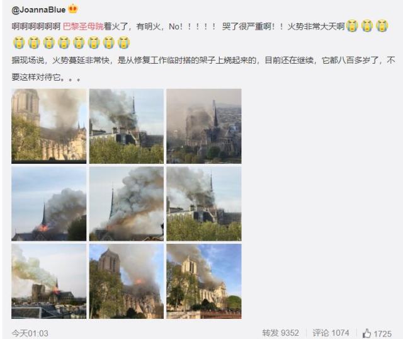
Task: Click 转发 9352 to repost
Action: click(x=280, y=333)
